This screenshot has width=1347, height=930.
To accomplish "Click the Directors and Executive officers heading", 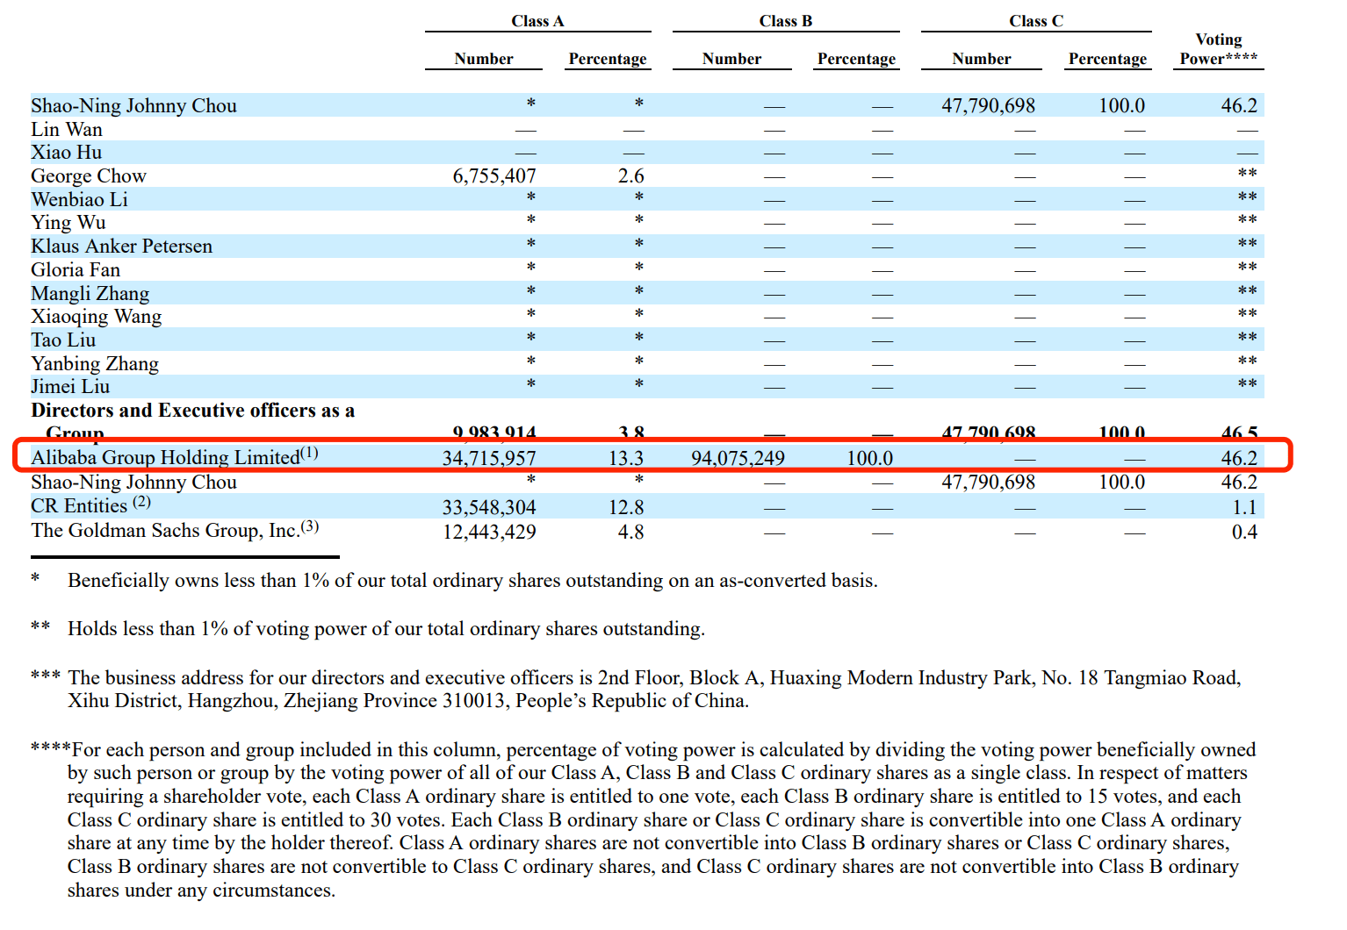I will click(192, 411).
